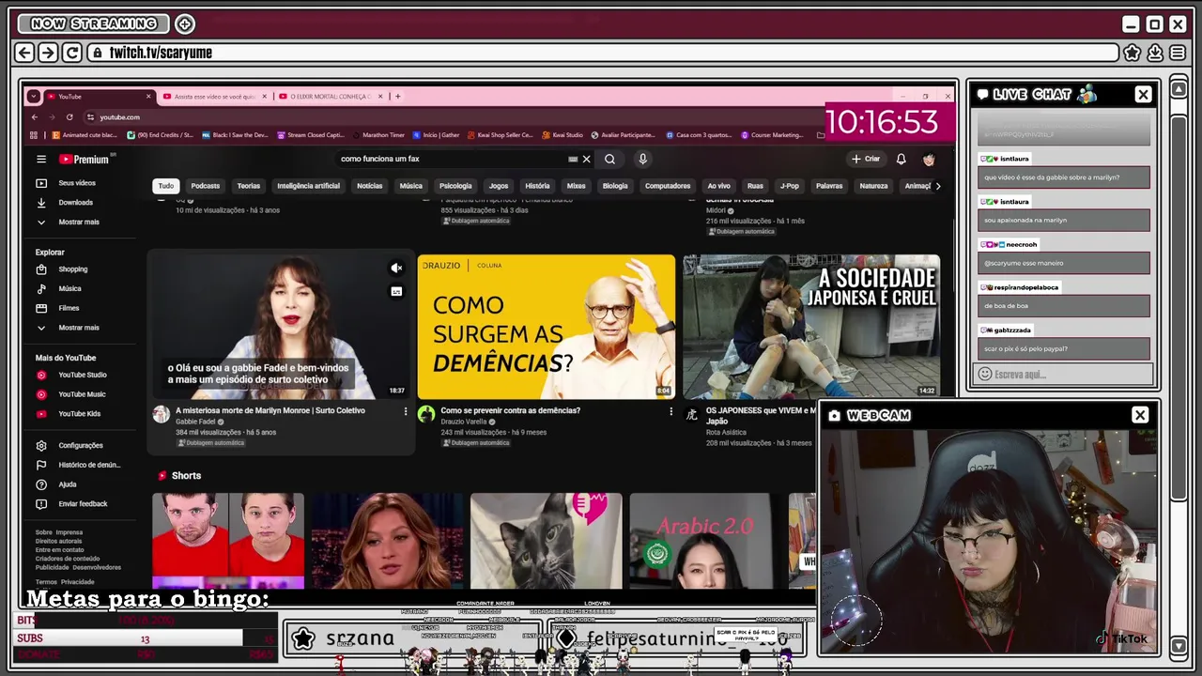This screenshot has width=1202, height=676.
Task: Open the Como surgem as demências thumbnail
Action: point(546,327)
